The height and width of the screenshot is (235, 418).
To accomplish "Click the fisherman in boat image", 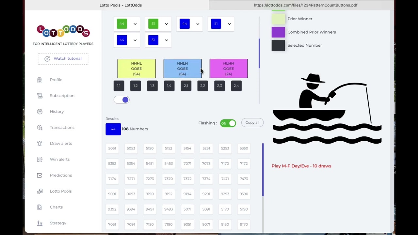I will click(327, 109).
